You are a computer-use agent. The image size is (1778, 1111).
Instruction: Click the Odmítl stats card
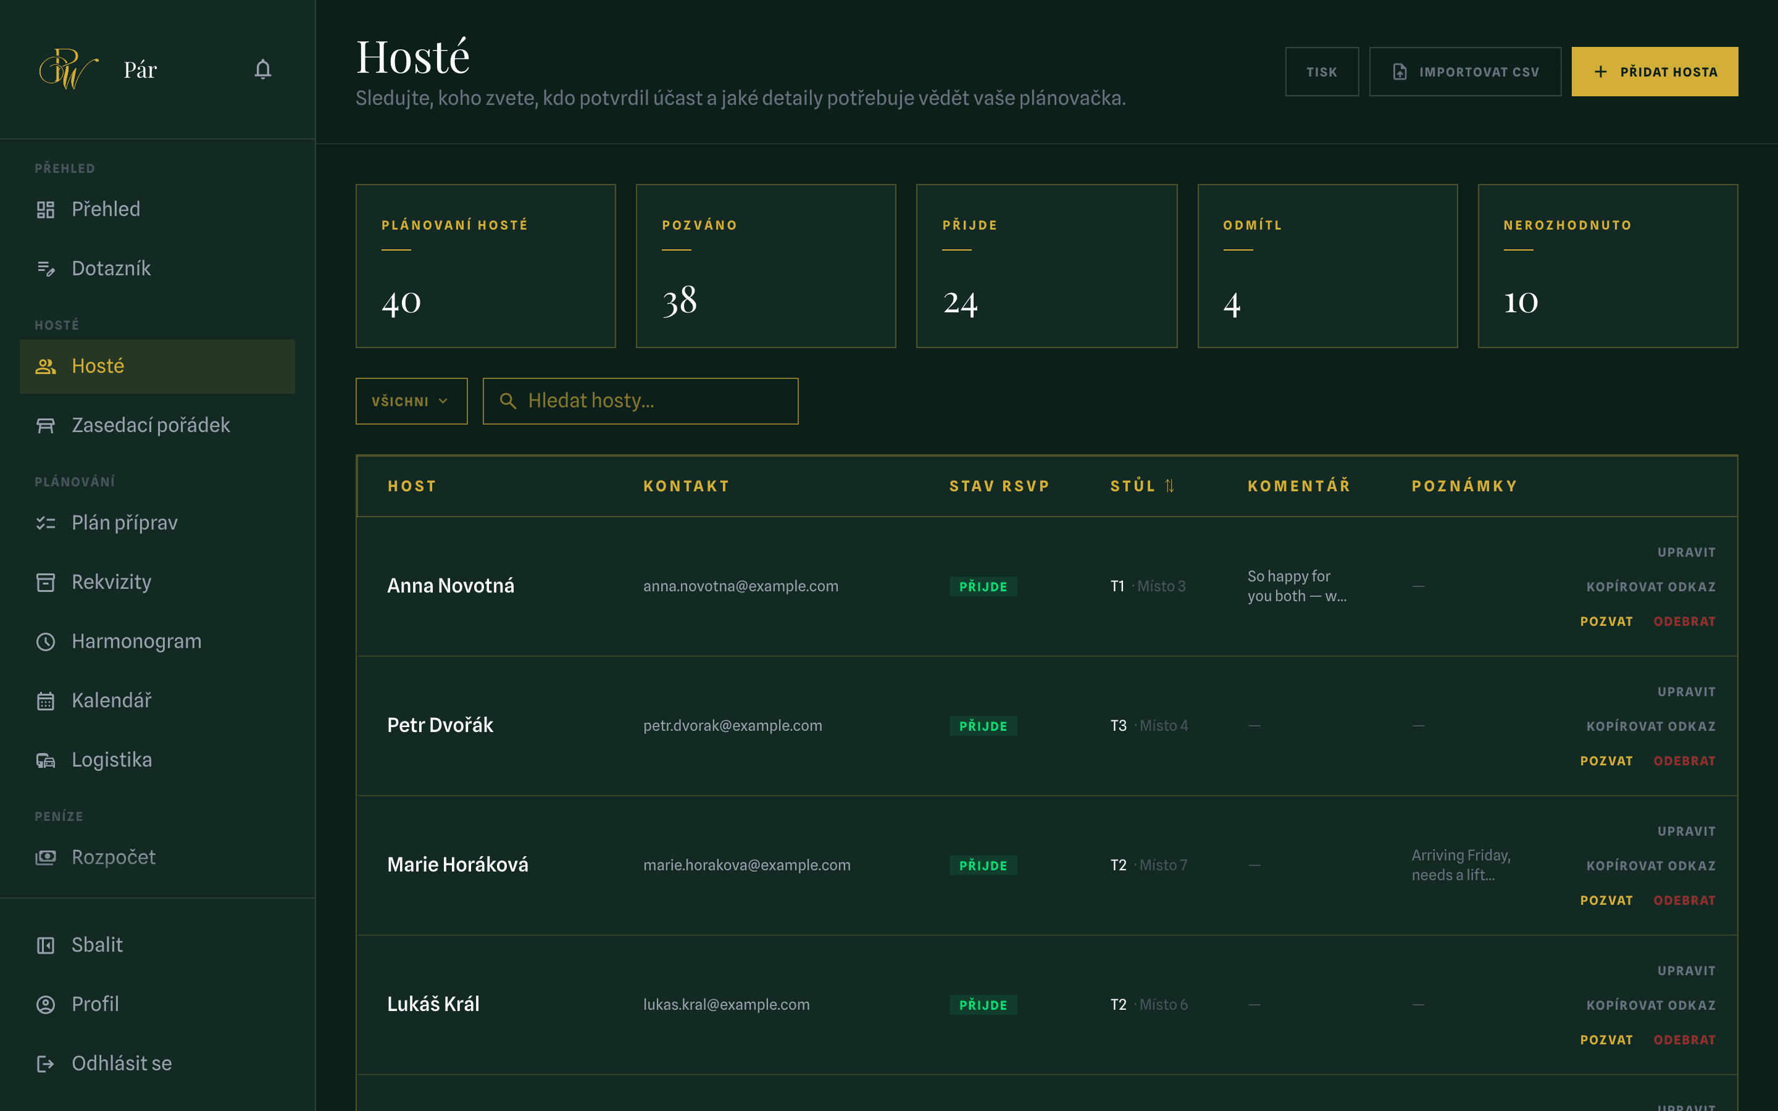point(1327,266)
